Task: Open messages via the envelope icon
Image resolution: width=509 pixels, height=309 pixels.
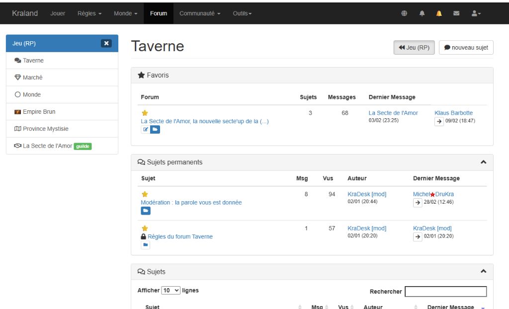Action: tap(456, 13)
